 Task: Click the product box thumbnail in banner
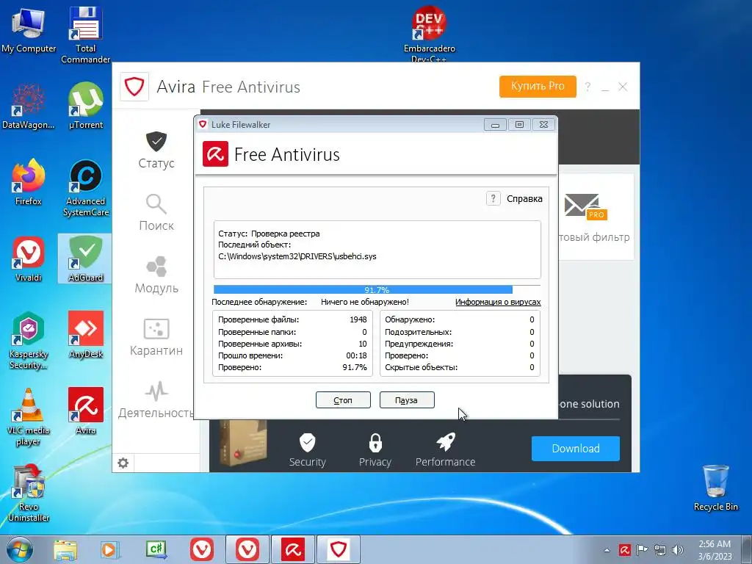tap(243, 444)
